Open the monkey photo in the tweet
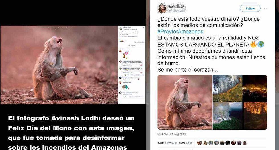279x150 pixels. click(185, 102)
